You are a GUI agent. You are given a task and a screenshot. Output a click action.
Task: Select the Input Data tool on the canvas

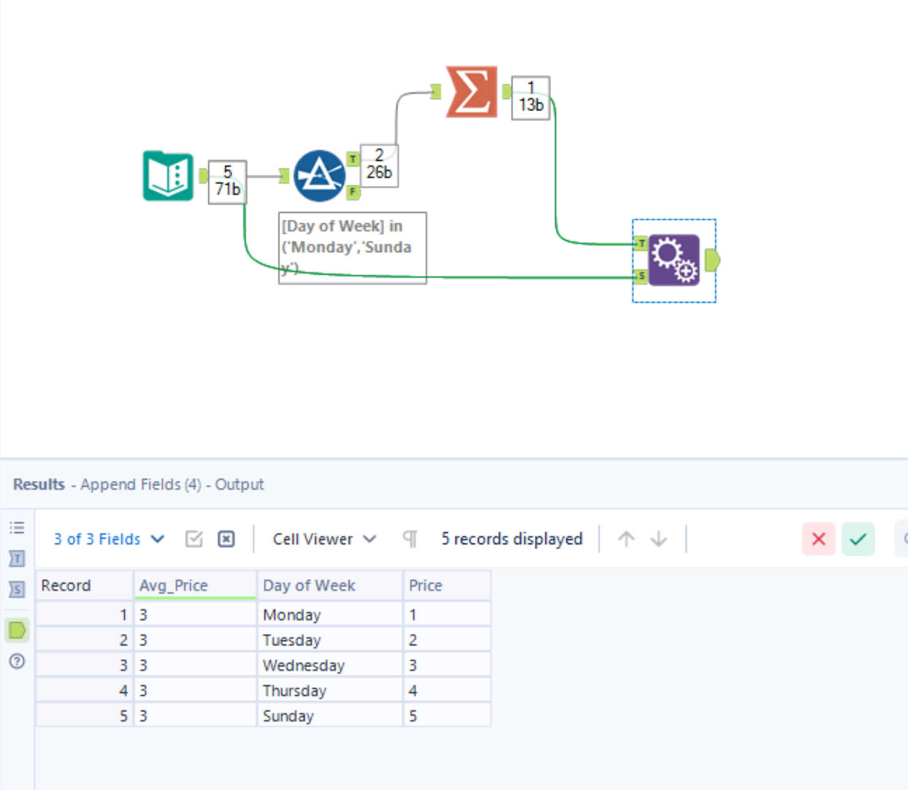[167, 177]
